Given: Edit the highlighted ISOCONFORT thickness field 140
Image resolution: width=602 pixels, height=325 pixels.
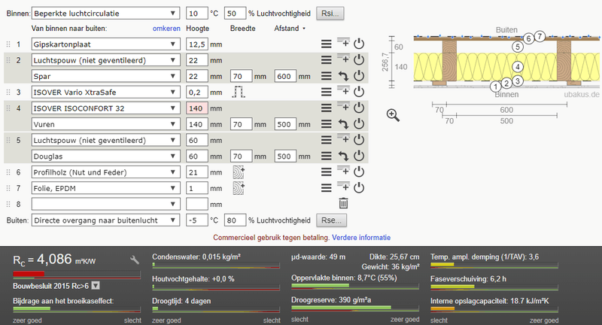Looking at the screenshot, I should [x=197, y=108].
